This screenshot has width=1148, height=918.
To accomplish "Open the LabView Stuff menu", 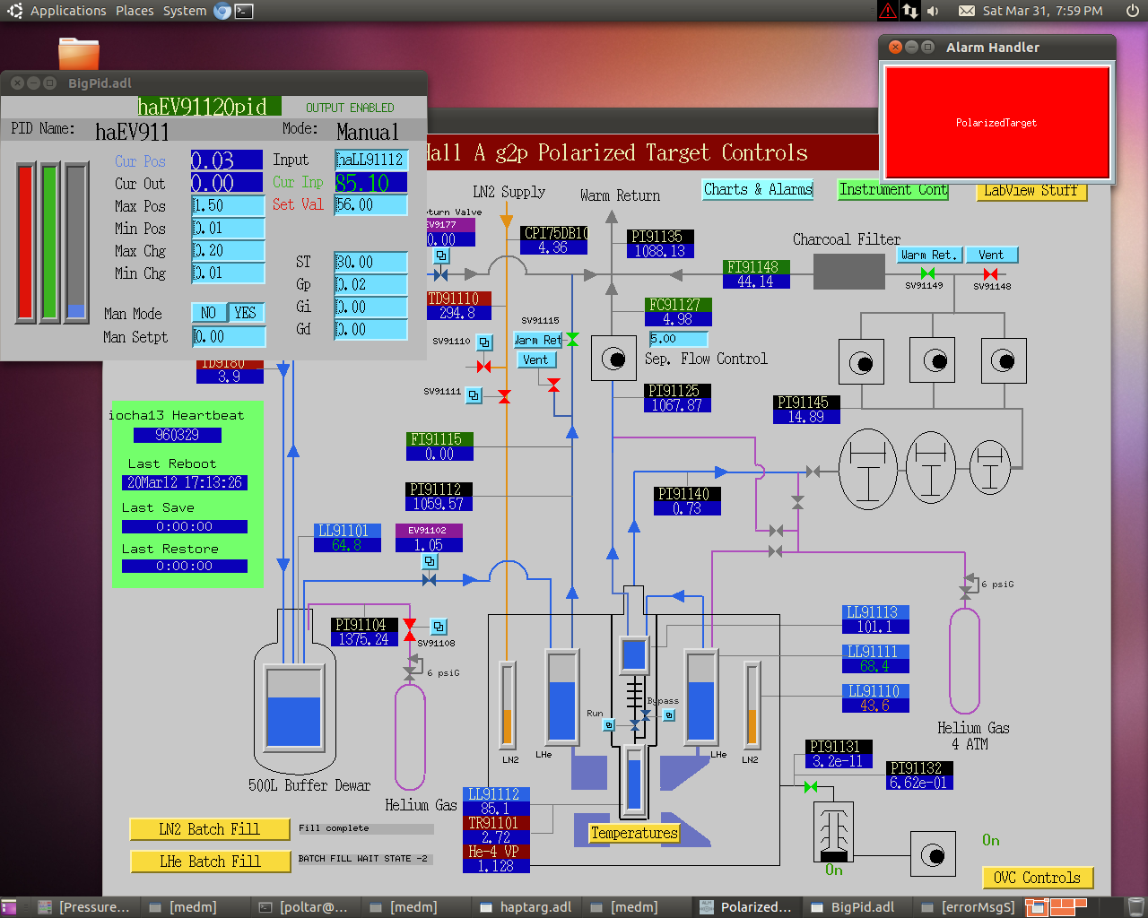I will (x=1031, y=190).
